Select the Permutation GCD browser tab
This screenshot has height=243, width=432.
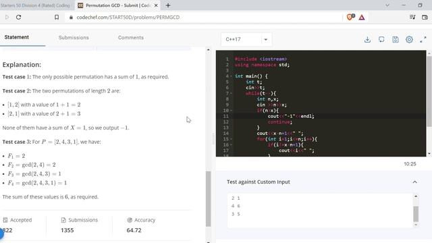117,5
